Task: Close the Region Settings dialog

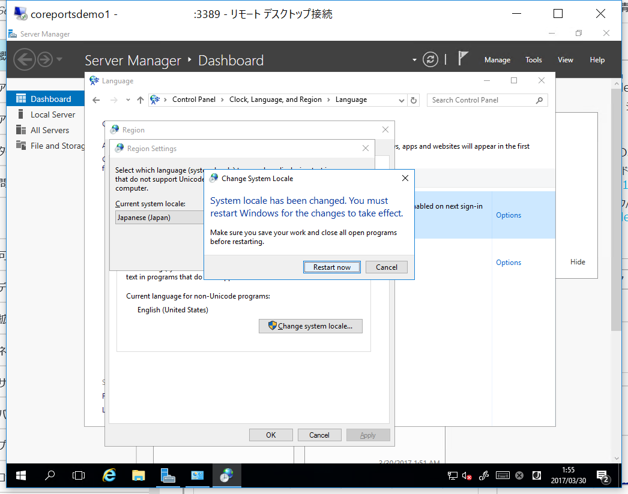Action: [365, 149]
